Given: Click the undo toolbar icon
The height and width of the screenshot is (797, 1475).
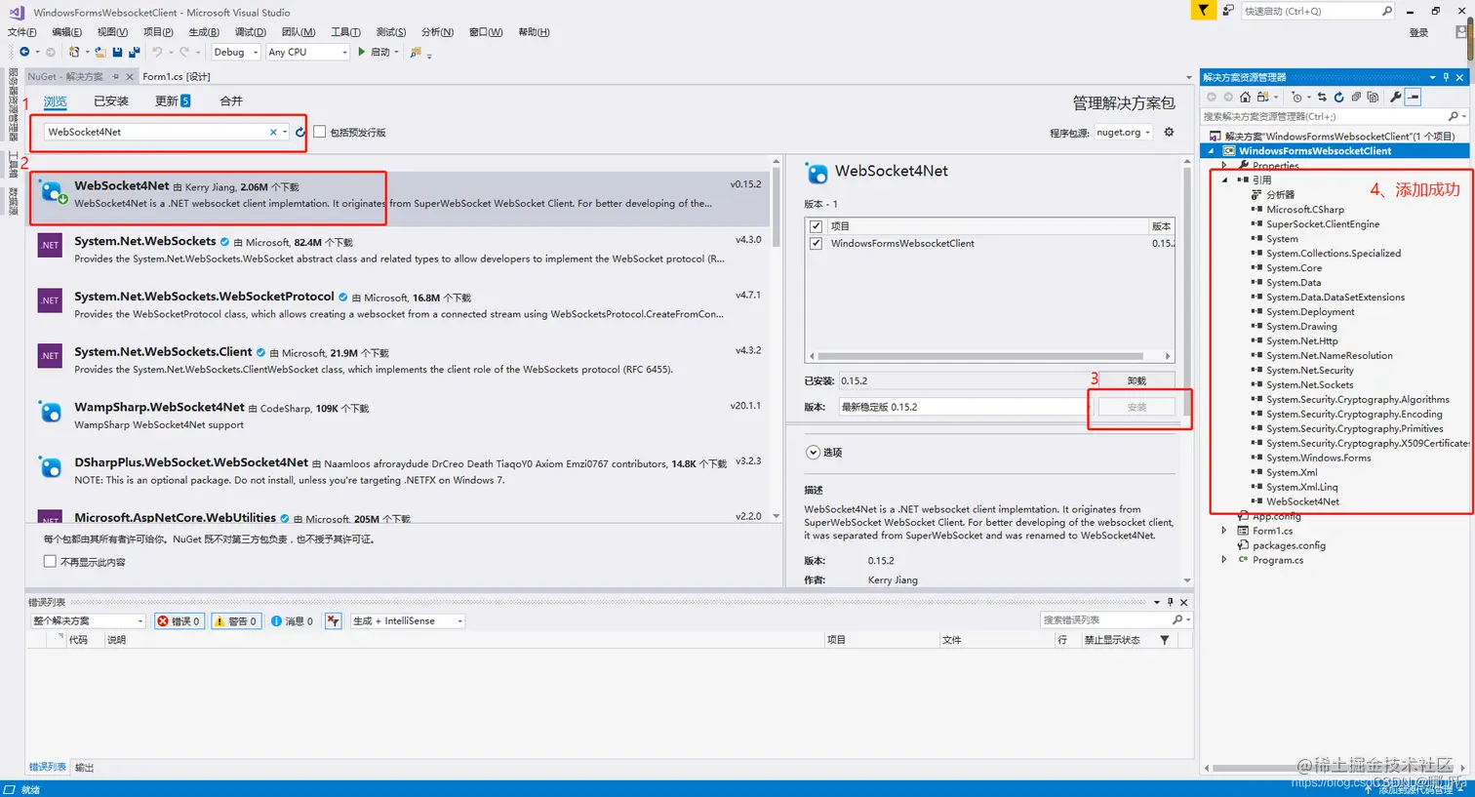Looking at the screenshot, I should point(157,52).
